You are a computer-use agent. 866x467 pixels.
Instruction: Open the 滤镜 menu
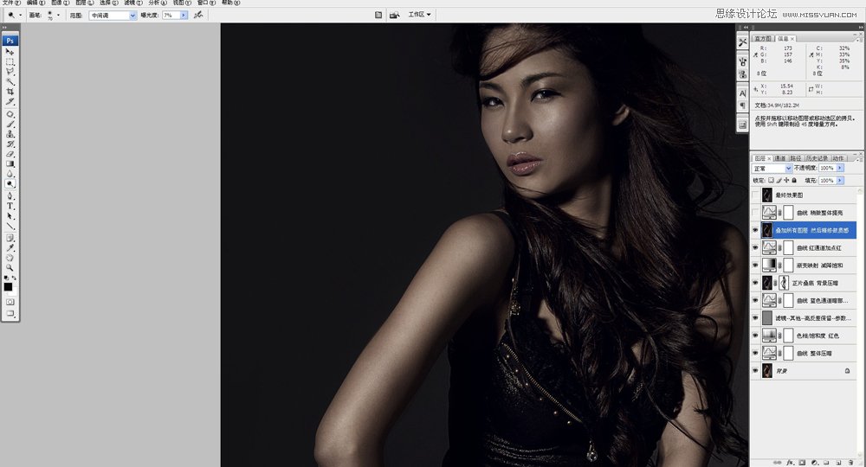point(132,3)
